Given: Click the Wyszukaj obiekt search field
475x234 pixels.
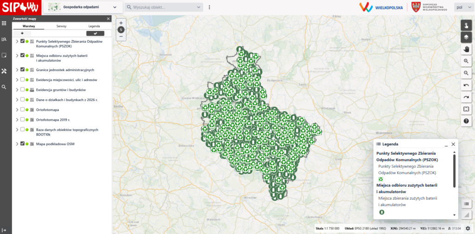Looking at the screenshot, I should 162,7.
